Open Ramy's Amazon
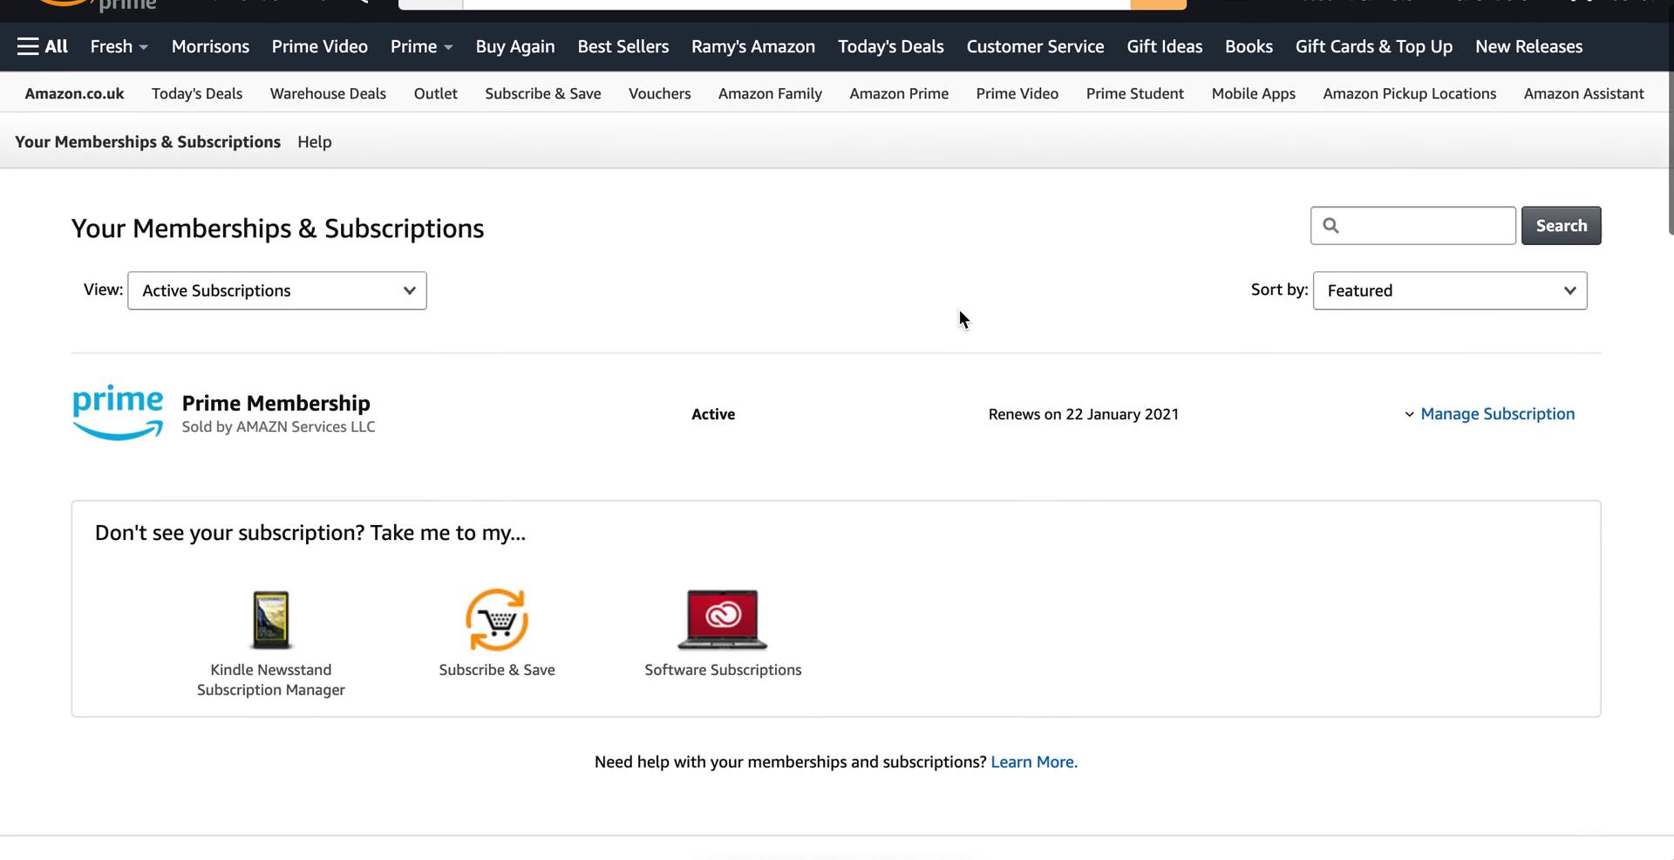This screenshot has width=1674, height=860. coord(753,46)
